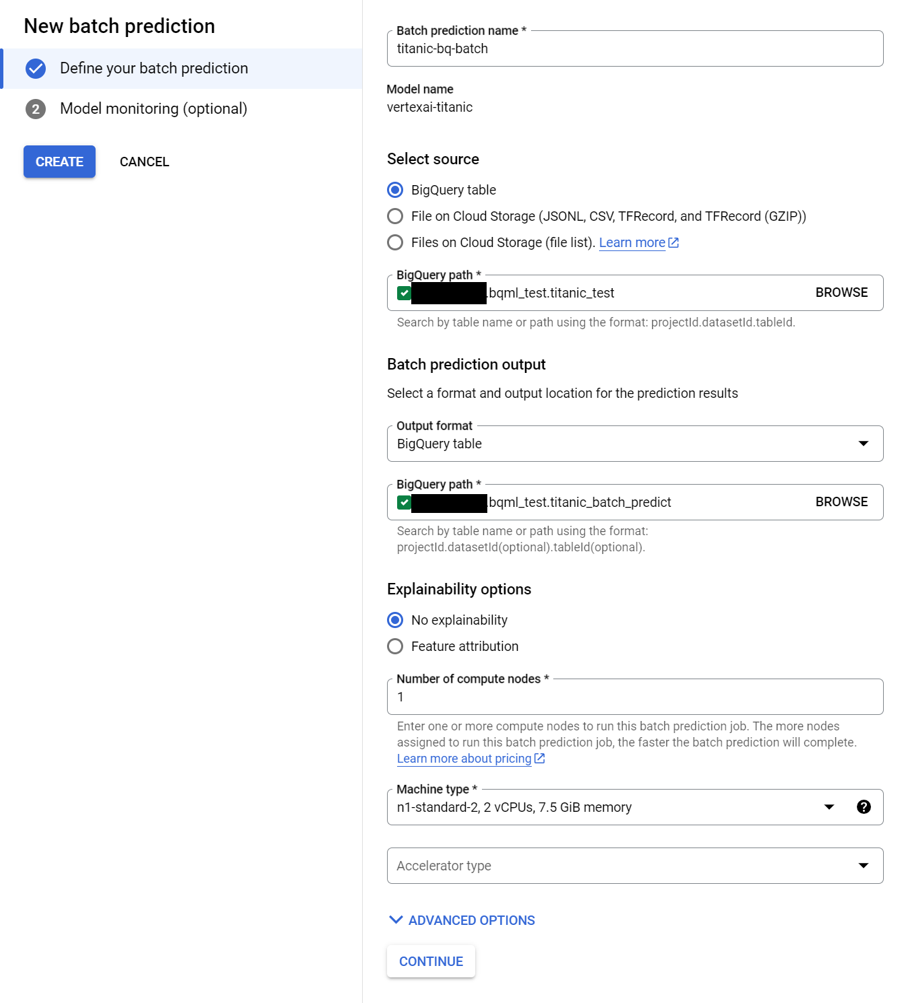This screenshot has height=1003, width=908.
Task: Click the CREATE button
Action: [x=59, y=162]
